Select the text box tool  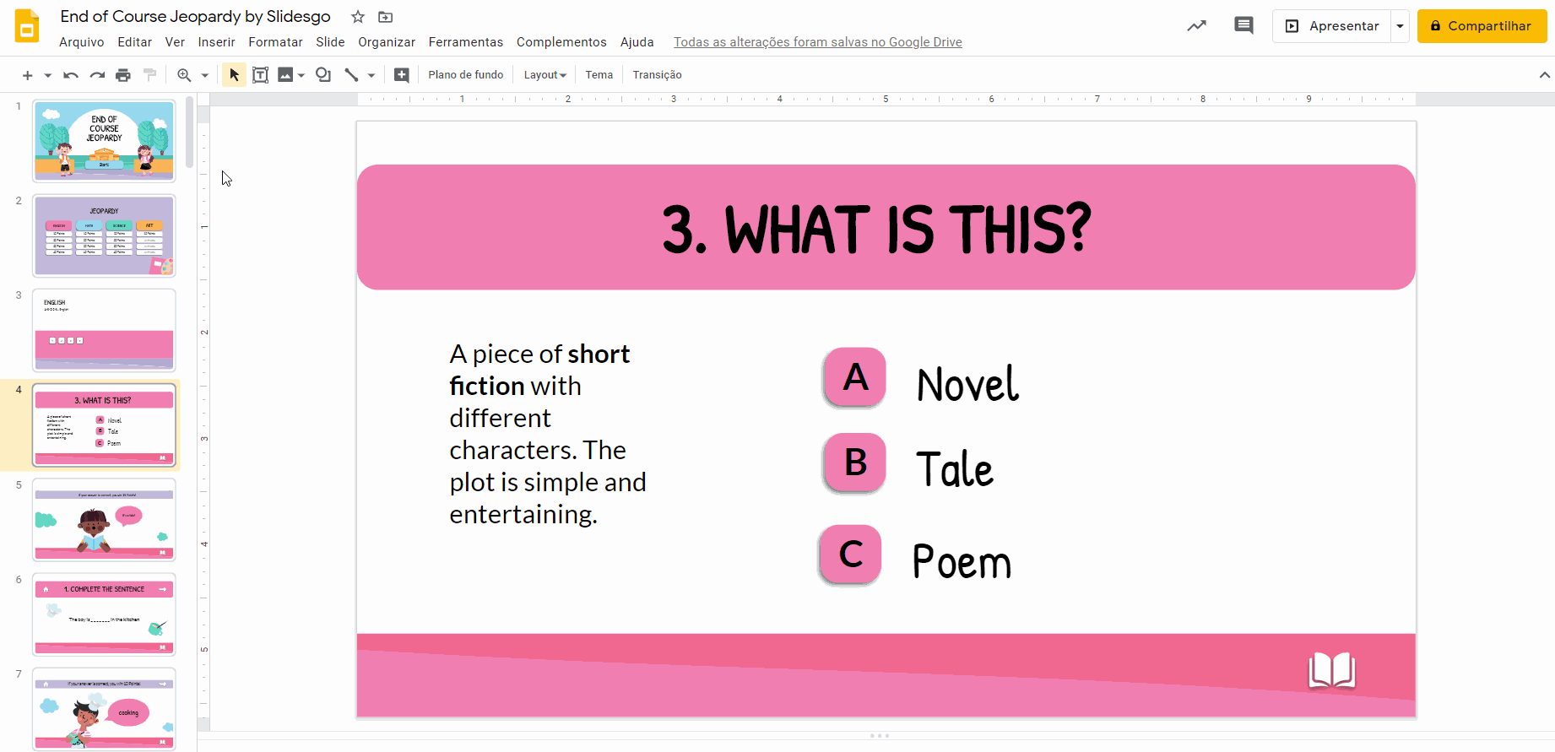261,75
